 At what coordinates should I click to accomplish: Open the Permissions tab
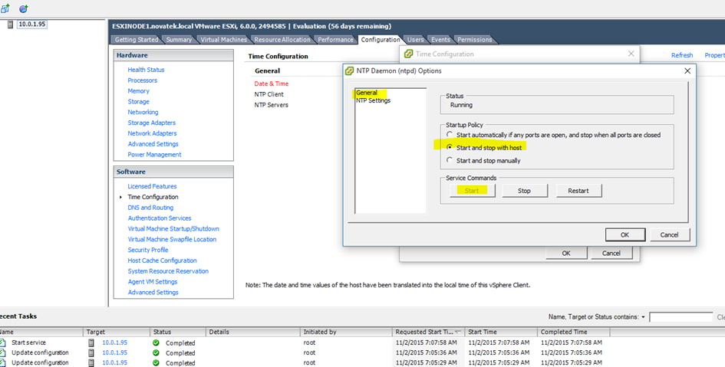[x=474, y=40]
